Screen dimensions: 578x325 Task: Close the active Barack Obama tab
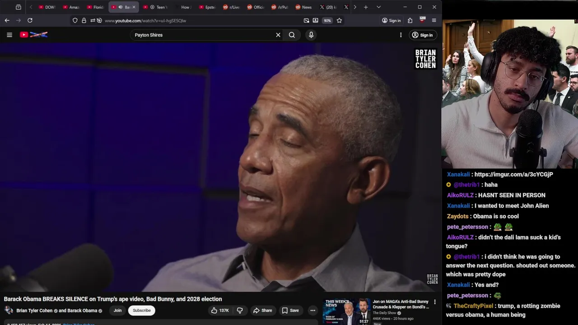pyautogui.click(x=134, y=7)
